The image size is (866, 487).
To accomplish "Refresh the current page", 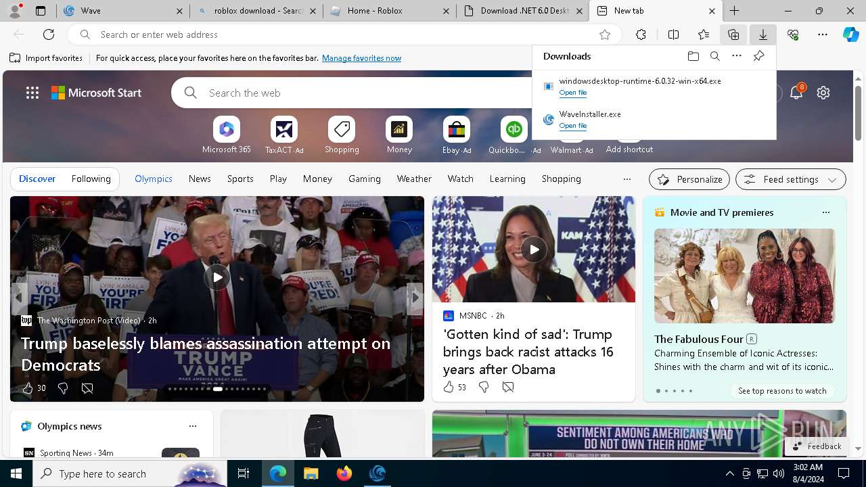I will point(49,34).
